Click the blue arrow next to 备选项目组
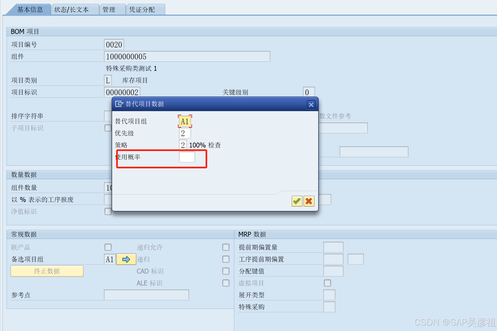This screenshot has height=331, width=497. pos(126,259)
